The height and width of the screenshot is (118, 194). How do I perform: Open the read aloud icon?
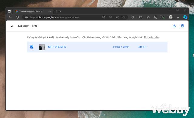[x=117, y=17]
